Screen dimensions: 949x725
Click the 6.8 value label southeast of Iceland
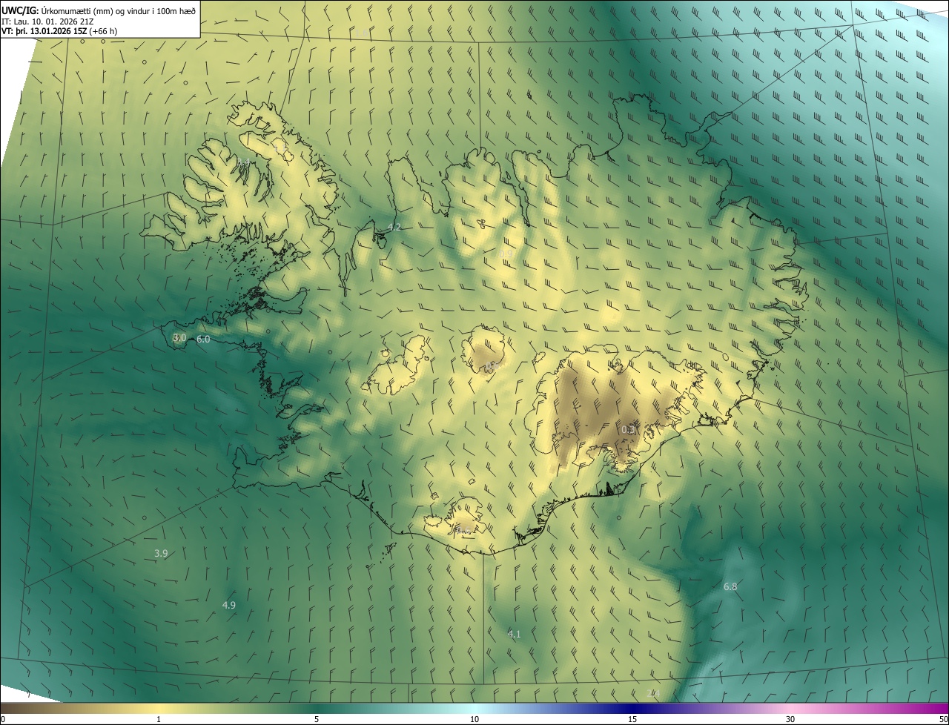(730, 586)
